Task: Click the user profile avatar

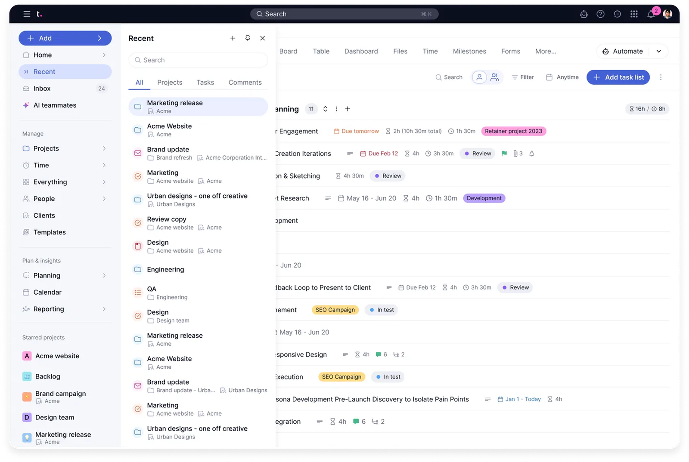Action: (667, 14)
